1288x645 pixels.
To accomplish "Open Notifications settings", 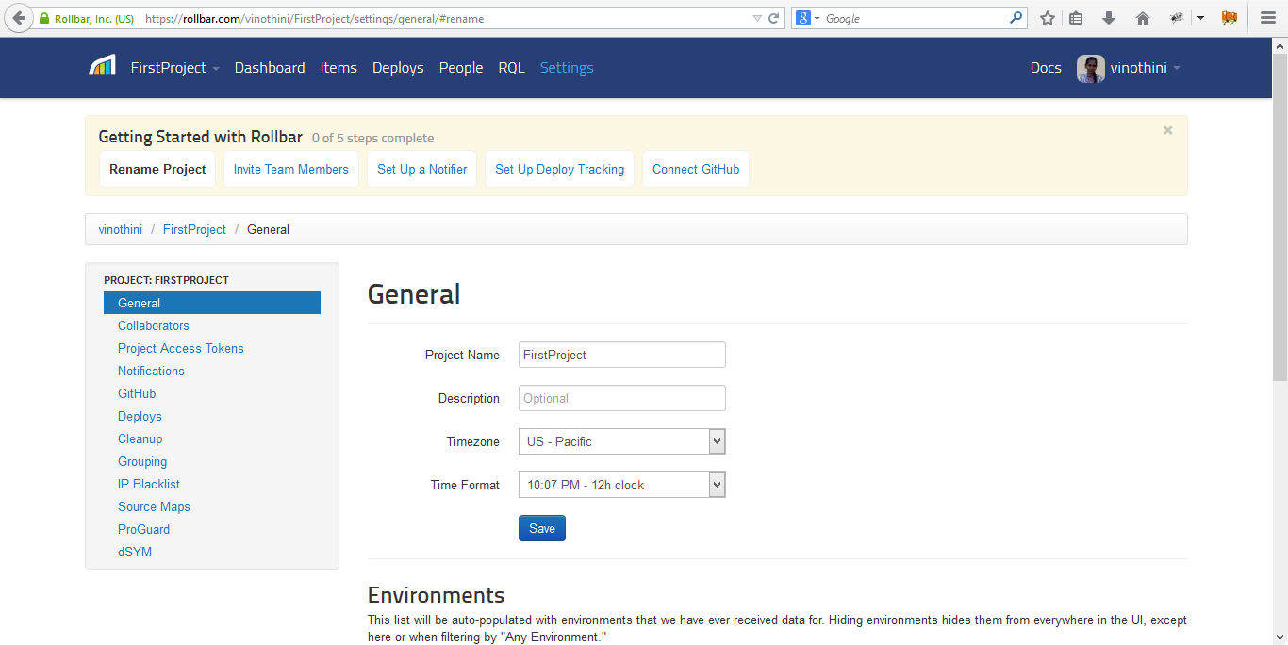I will tap(151, 371).
